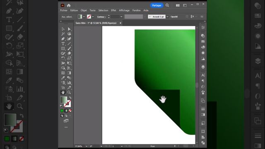Set paint mode to Gradient
The height and width of the screenshot is (149, 265).
66,111
